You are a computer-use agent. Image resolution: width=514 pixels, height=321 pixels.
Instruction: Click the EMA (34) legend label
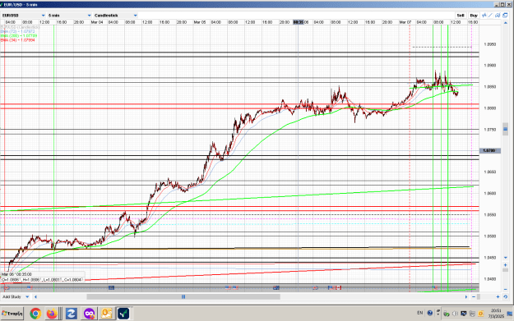pyautogui.click(x=17, y=40)
